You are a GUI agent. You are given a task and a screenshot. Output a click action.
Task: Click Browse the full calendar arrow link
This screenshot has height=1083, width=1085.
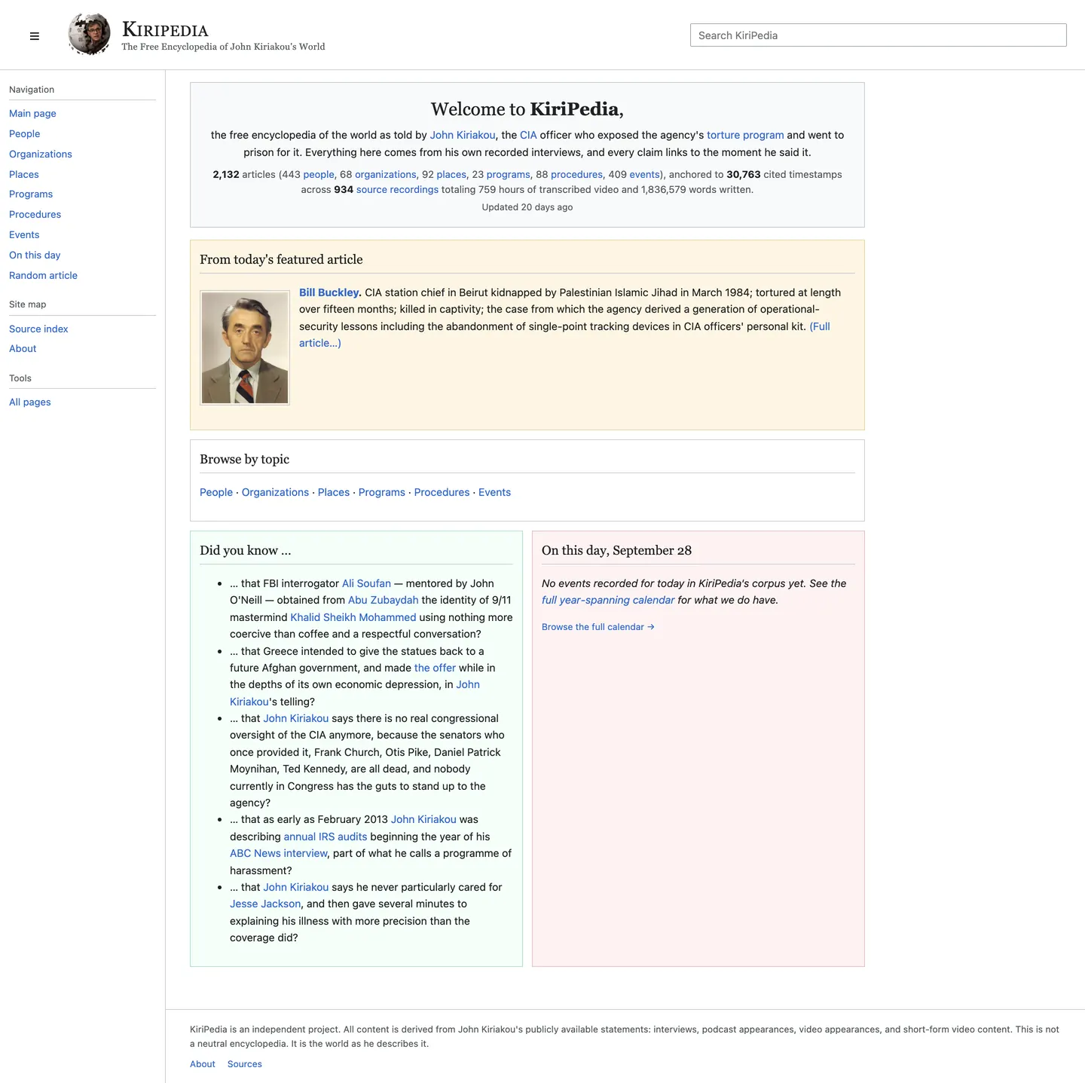tap(598, 627)
